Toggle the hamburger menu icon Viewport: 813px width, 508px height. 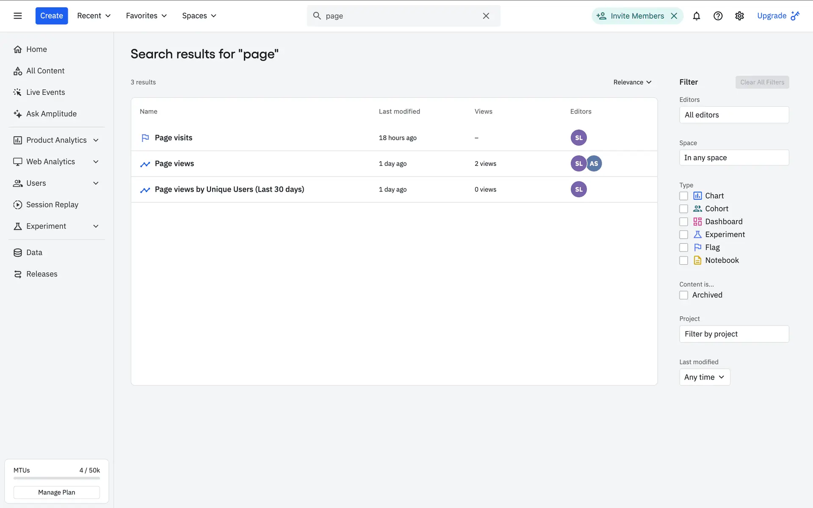coord(17,16)
